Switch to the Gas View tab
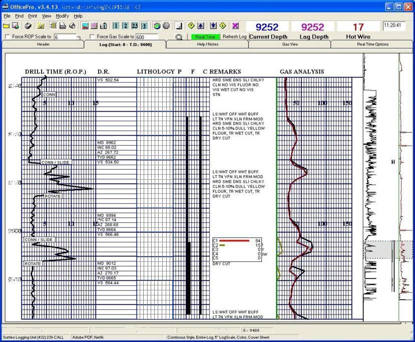The image size is (415, 342). point(290,45)
